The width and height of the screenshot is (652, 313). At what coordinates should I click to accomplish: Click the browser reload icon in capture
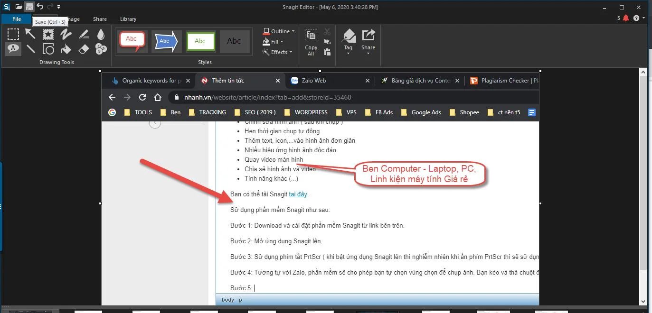[142, 97]
